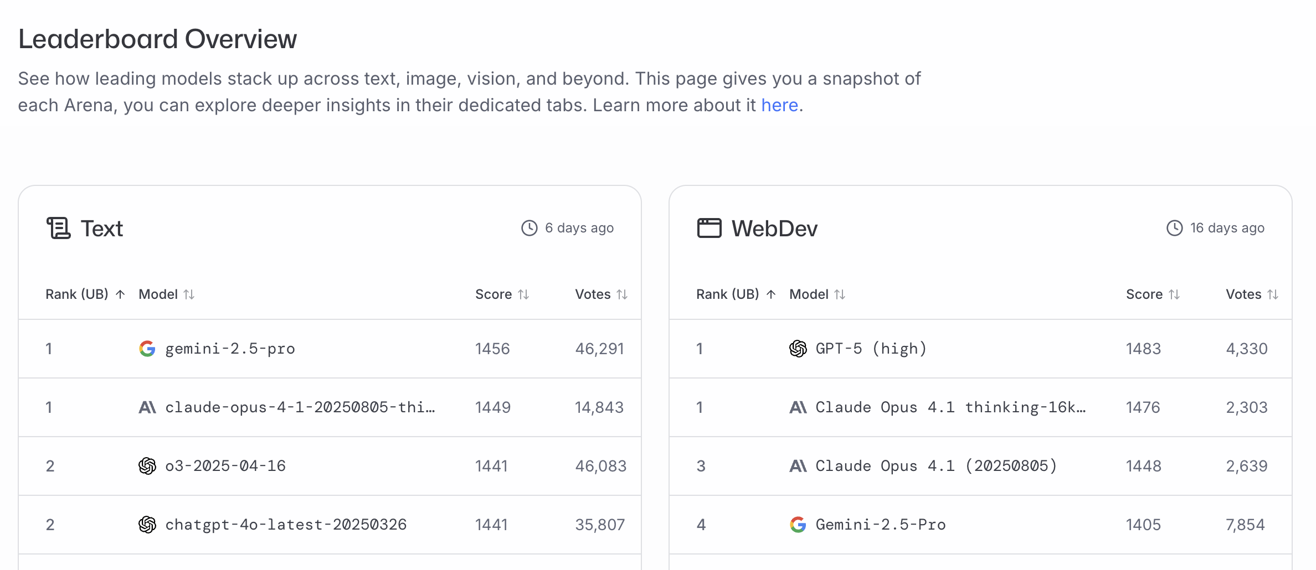Screen dimensions: 1316x570
Task: Open the Text leaderboard title
Action: [x=102, y=229]
